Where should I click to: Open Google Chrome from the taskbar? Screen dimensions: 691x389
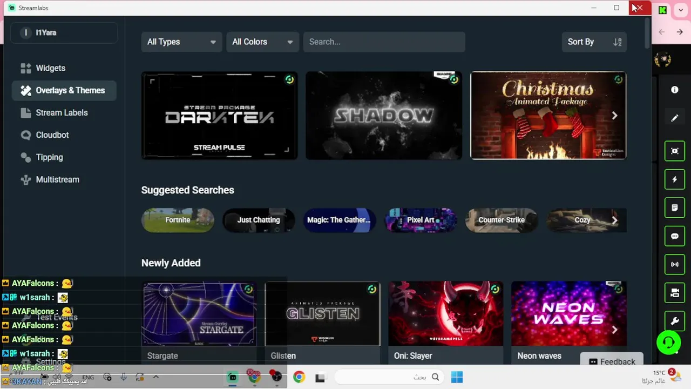pos(299,377)
